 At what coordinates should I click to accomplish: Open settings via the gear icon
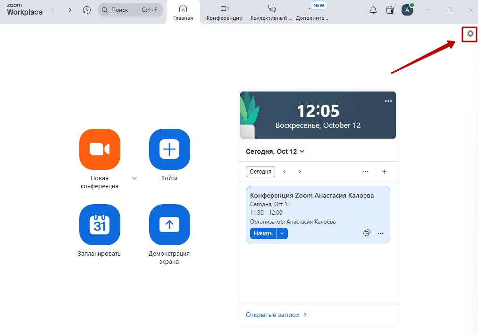tap(470, 33)
